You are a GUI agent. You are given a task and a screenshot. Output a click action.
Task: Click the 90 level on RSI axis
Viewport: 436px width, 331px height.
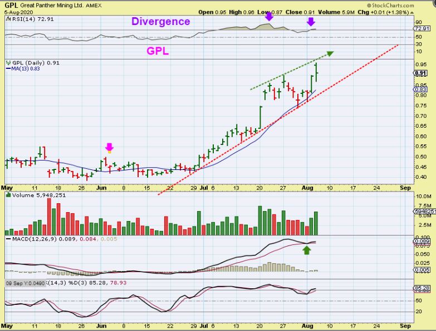point(419,22)
